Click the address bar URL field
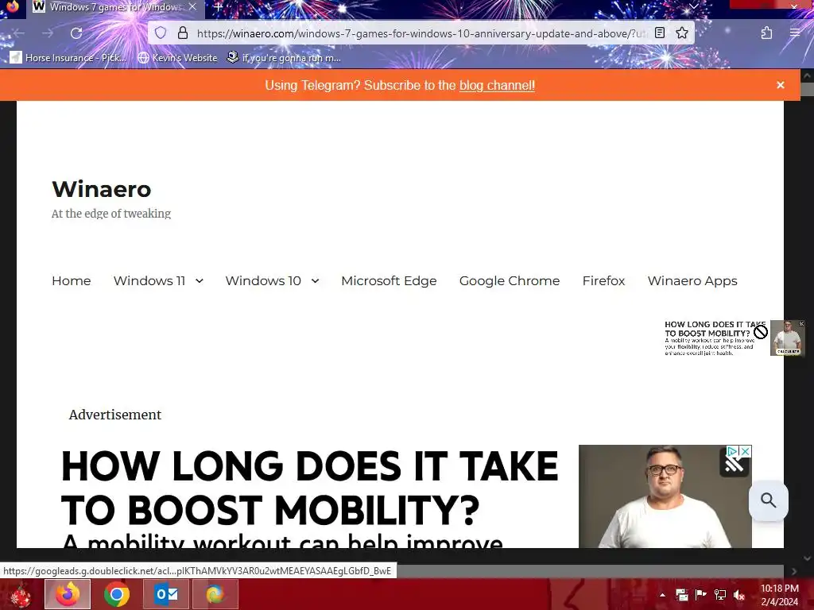This screenshot has width=814, height=610. [x=421, y=33]
